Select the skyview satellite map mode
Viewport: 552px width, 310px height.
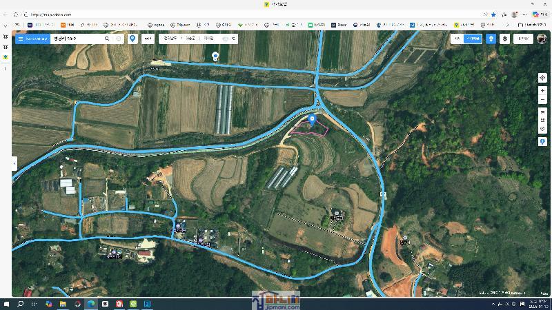click(472, 39)
